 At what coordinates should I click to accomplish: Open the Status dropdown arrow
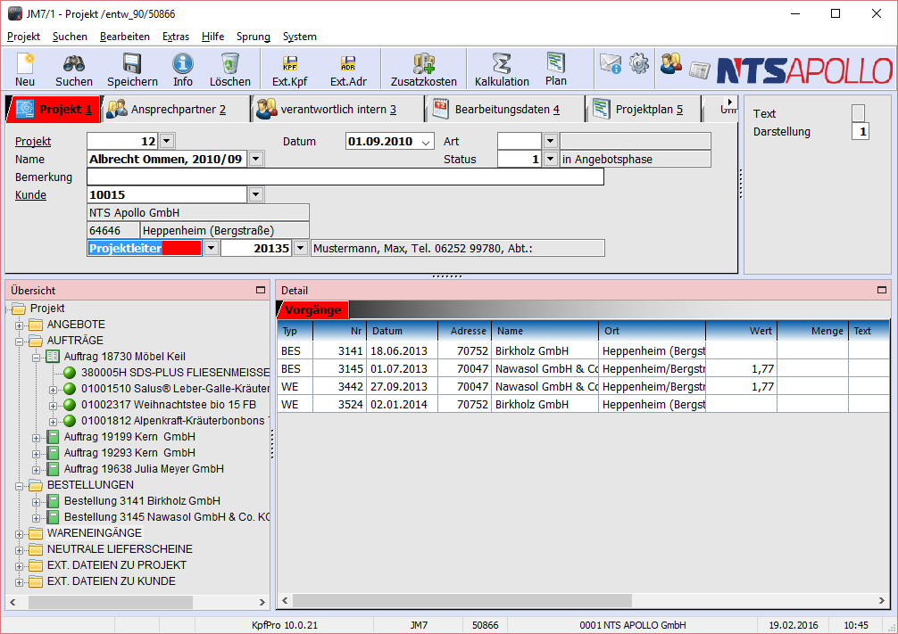pyautogui.click(x=550, y=159)
